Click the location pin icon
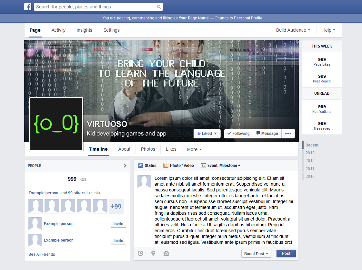The image size is (362, 270). click(x=153, y=253)
